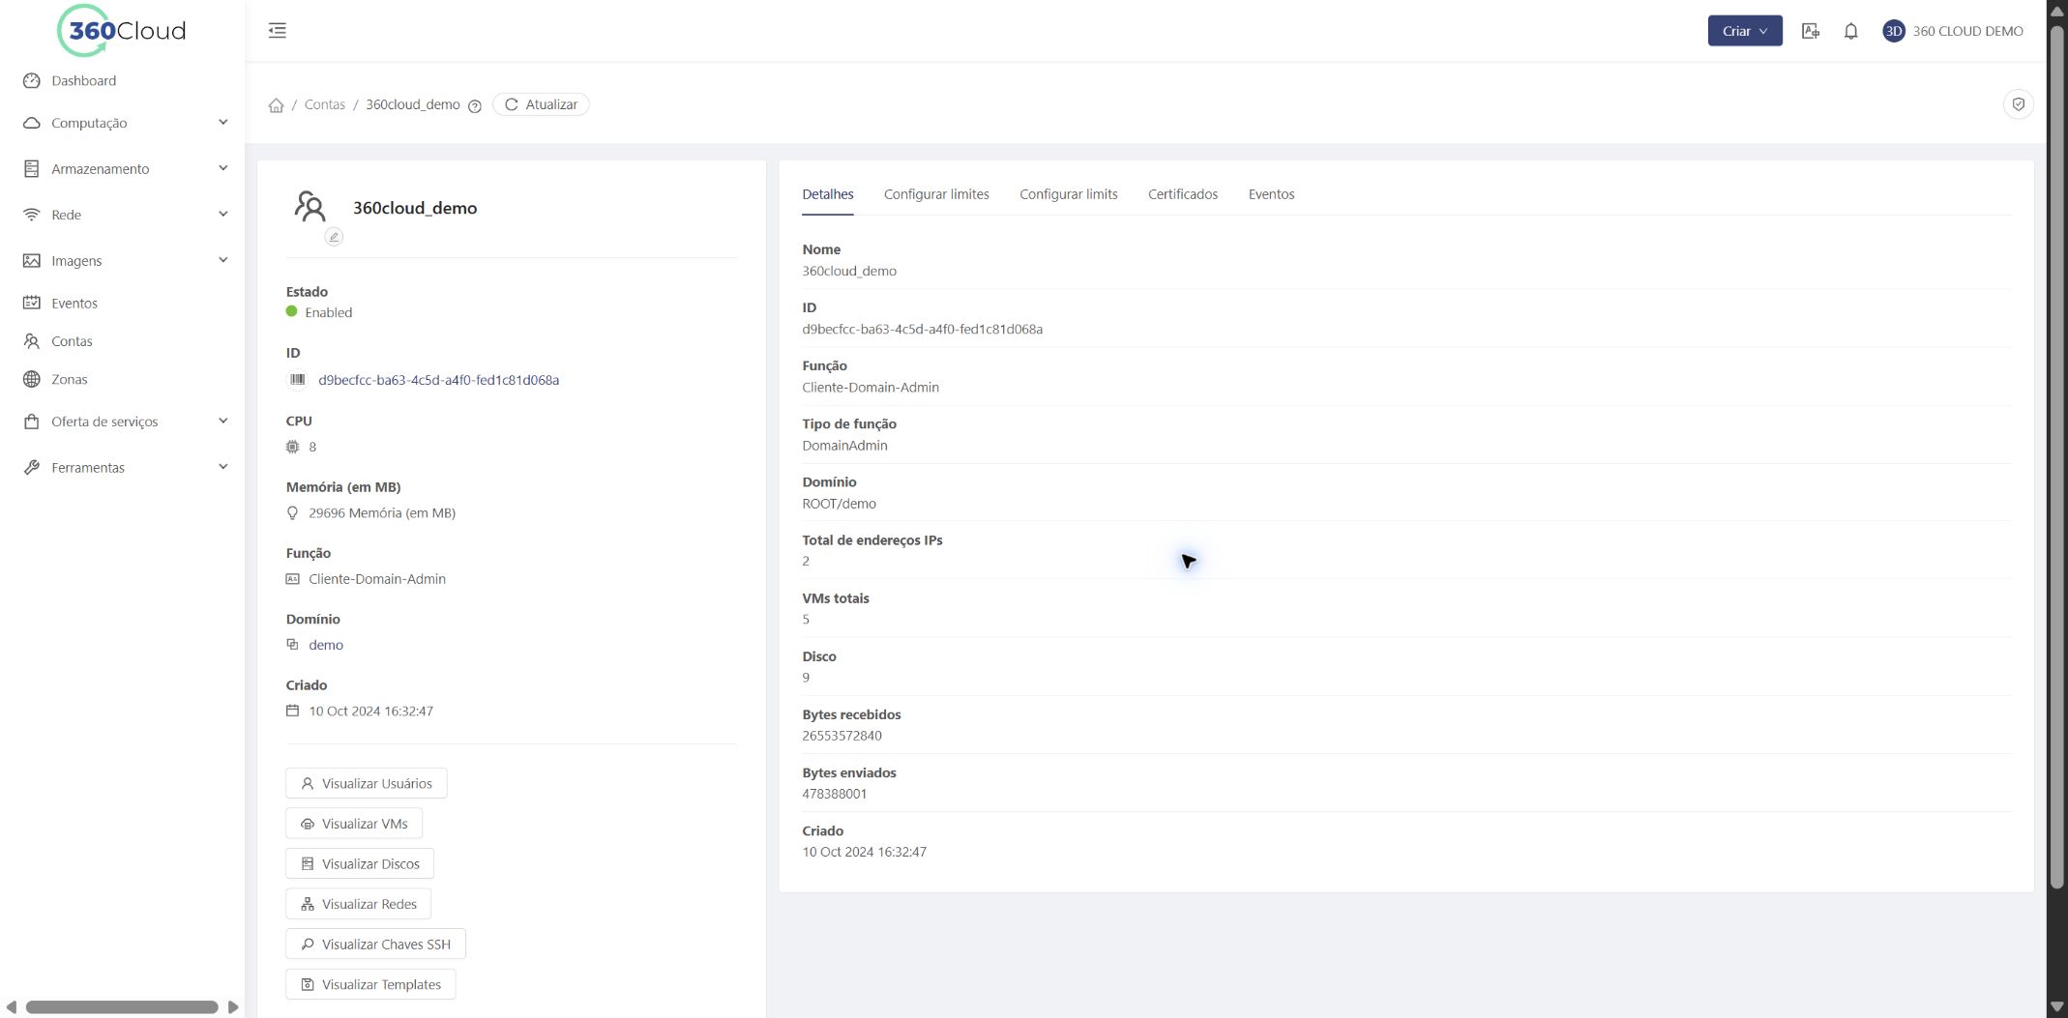The width and height of the screenshot is (2068, 1018).
Task: Open Contas breadcrumb link
Action: (324, 104)
